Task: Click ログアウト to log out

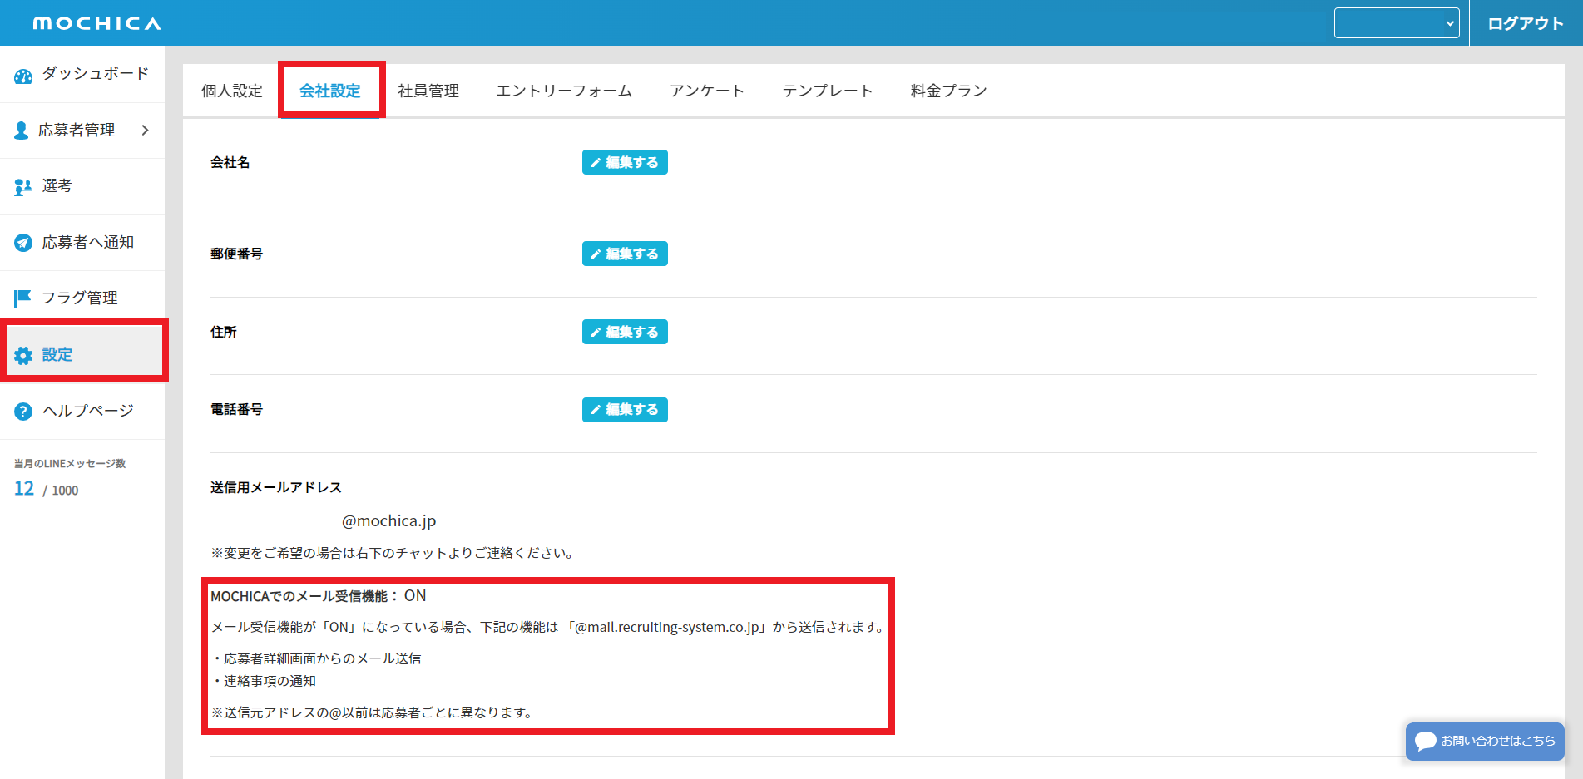Action: point(1526,23)
